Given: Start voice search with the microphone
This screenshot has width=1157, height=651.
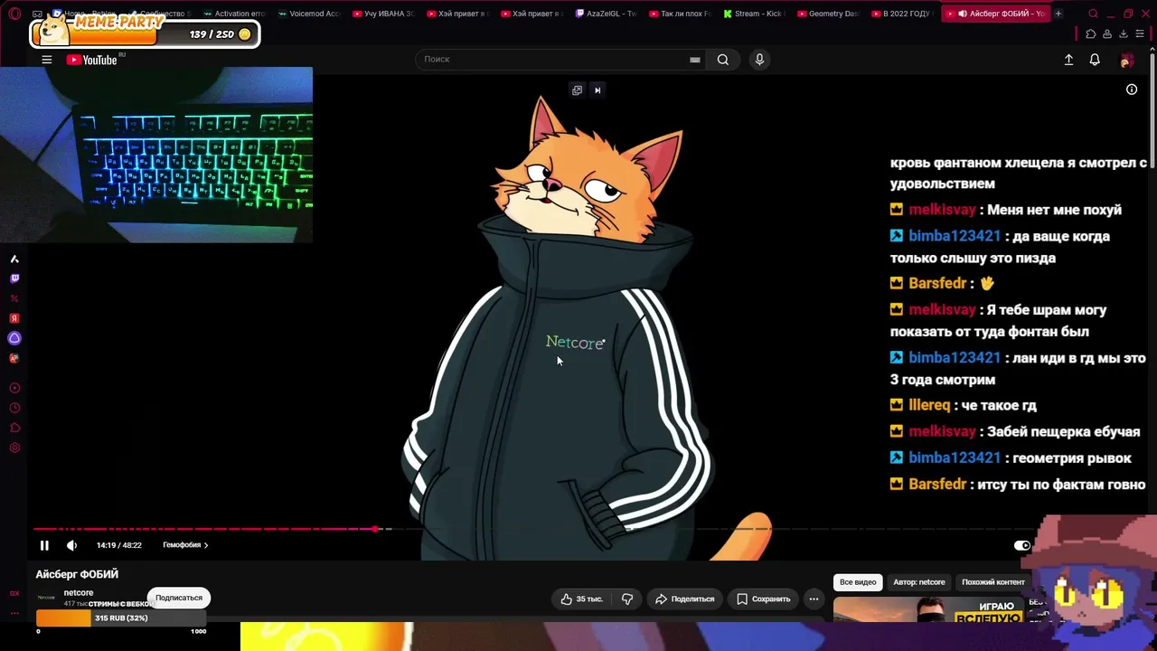Looking at the screenshot, I should coord(759,60).
